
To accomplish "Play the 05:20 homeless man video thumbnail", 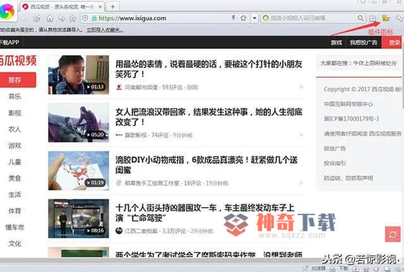I will coord(78,122).
